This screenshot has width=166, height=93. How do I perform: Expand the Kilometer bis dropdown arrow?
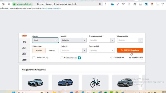tap(141, 40)
